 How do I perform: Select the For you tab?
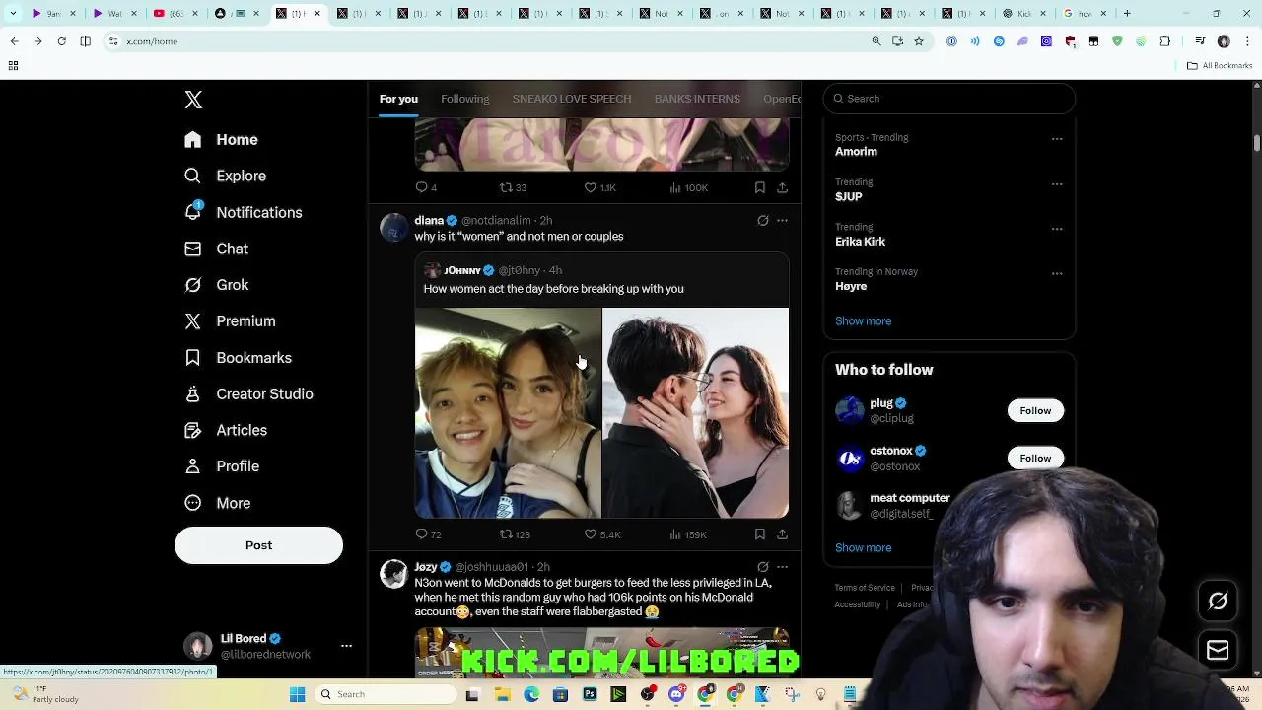(x=398, y=99)
